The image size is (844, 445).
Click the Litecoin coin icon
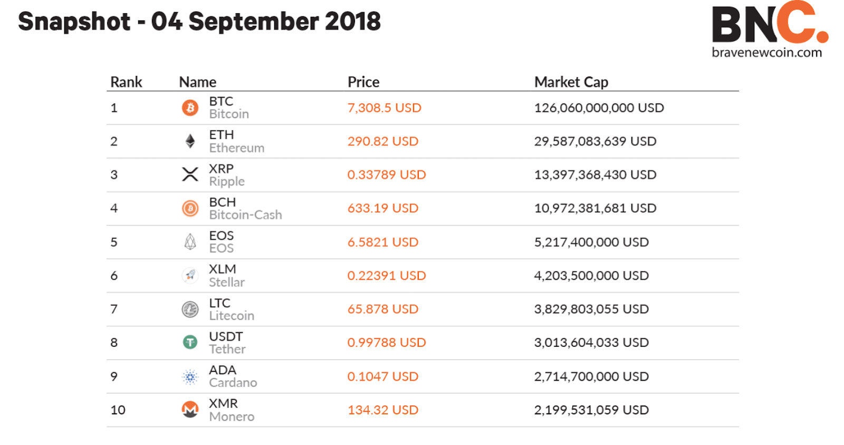click(x=190, y=309)
